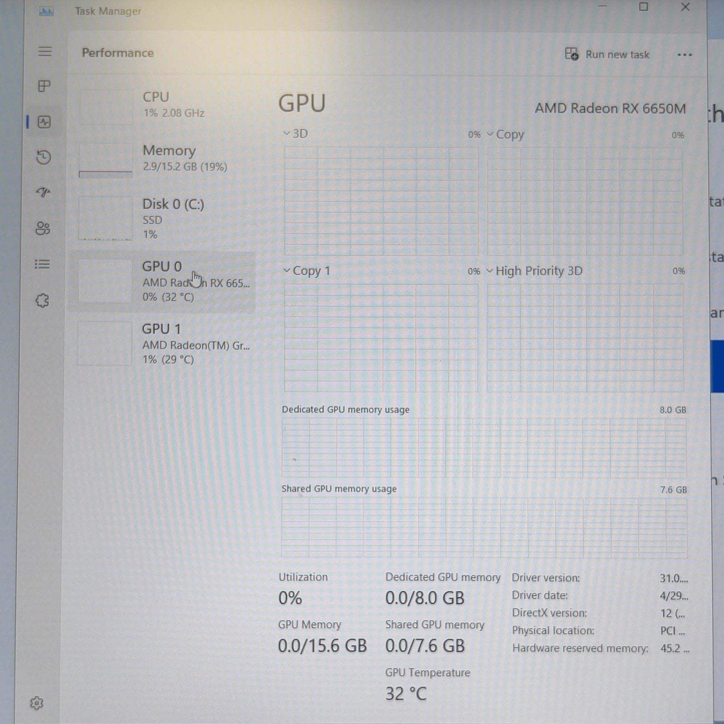Click the 1% 2.08 GHz CPU text
This screenshot has width=724, height=724.
tap(174, 113)
